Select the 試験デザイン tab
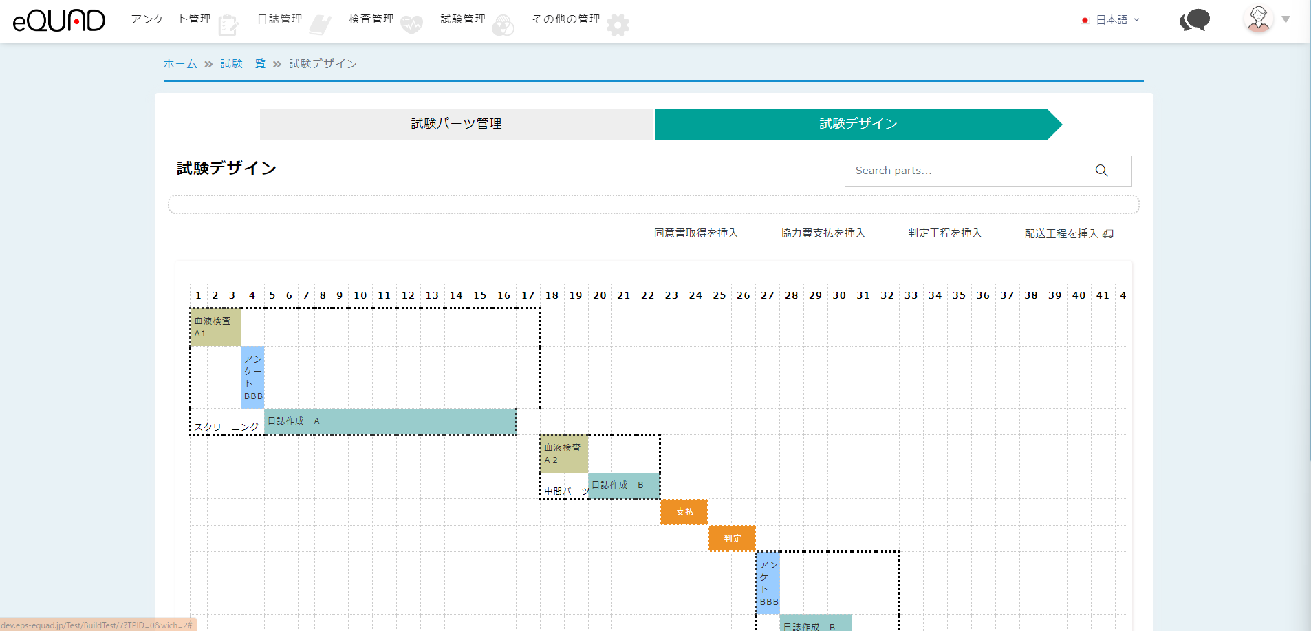Image resolution: width=1311 pixels, height=631 pixels. 858,124
